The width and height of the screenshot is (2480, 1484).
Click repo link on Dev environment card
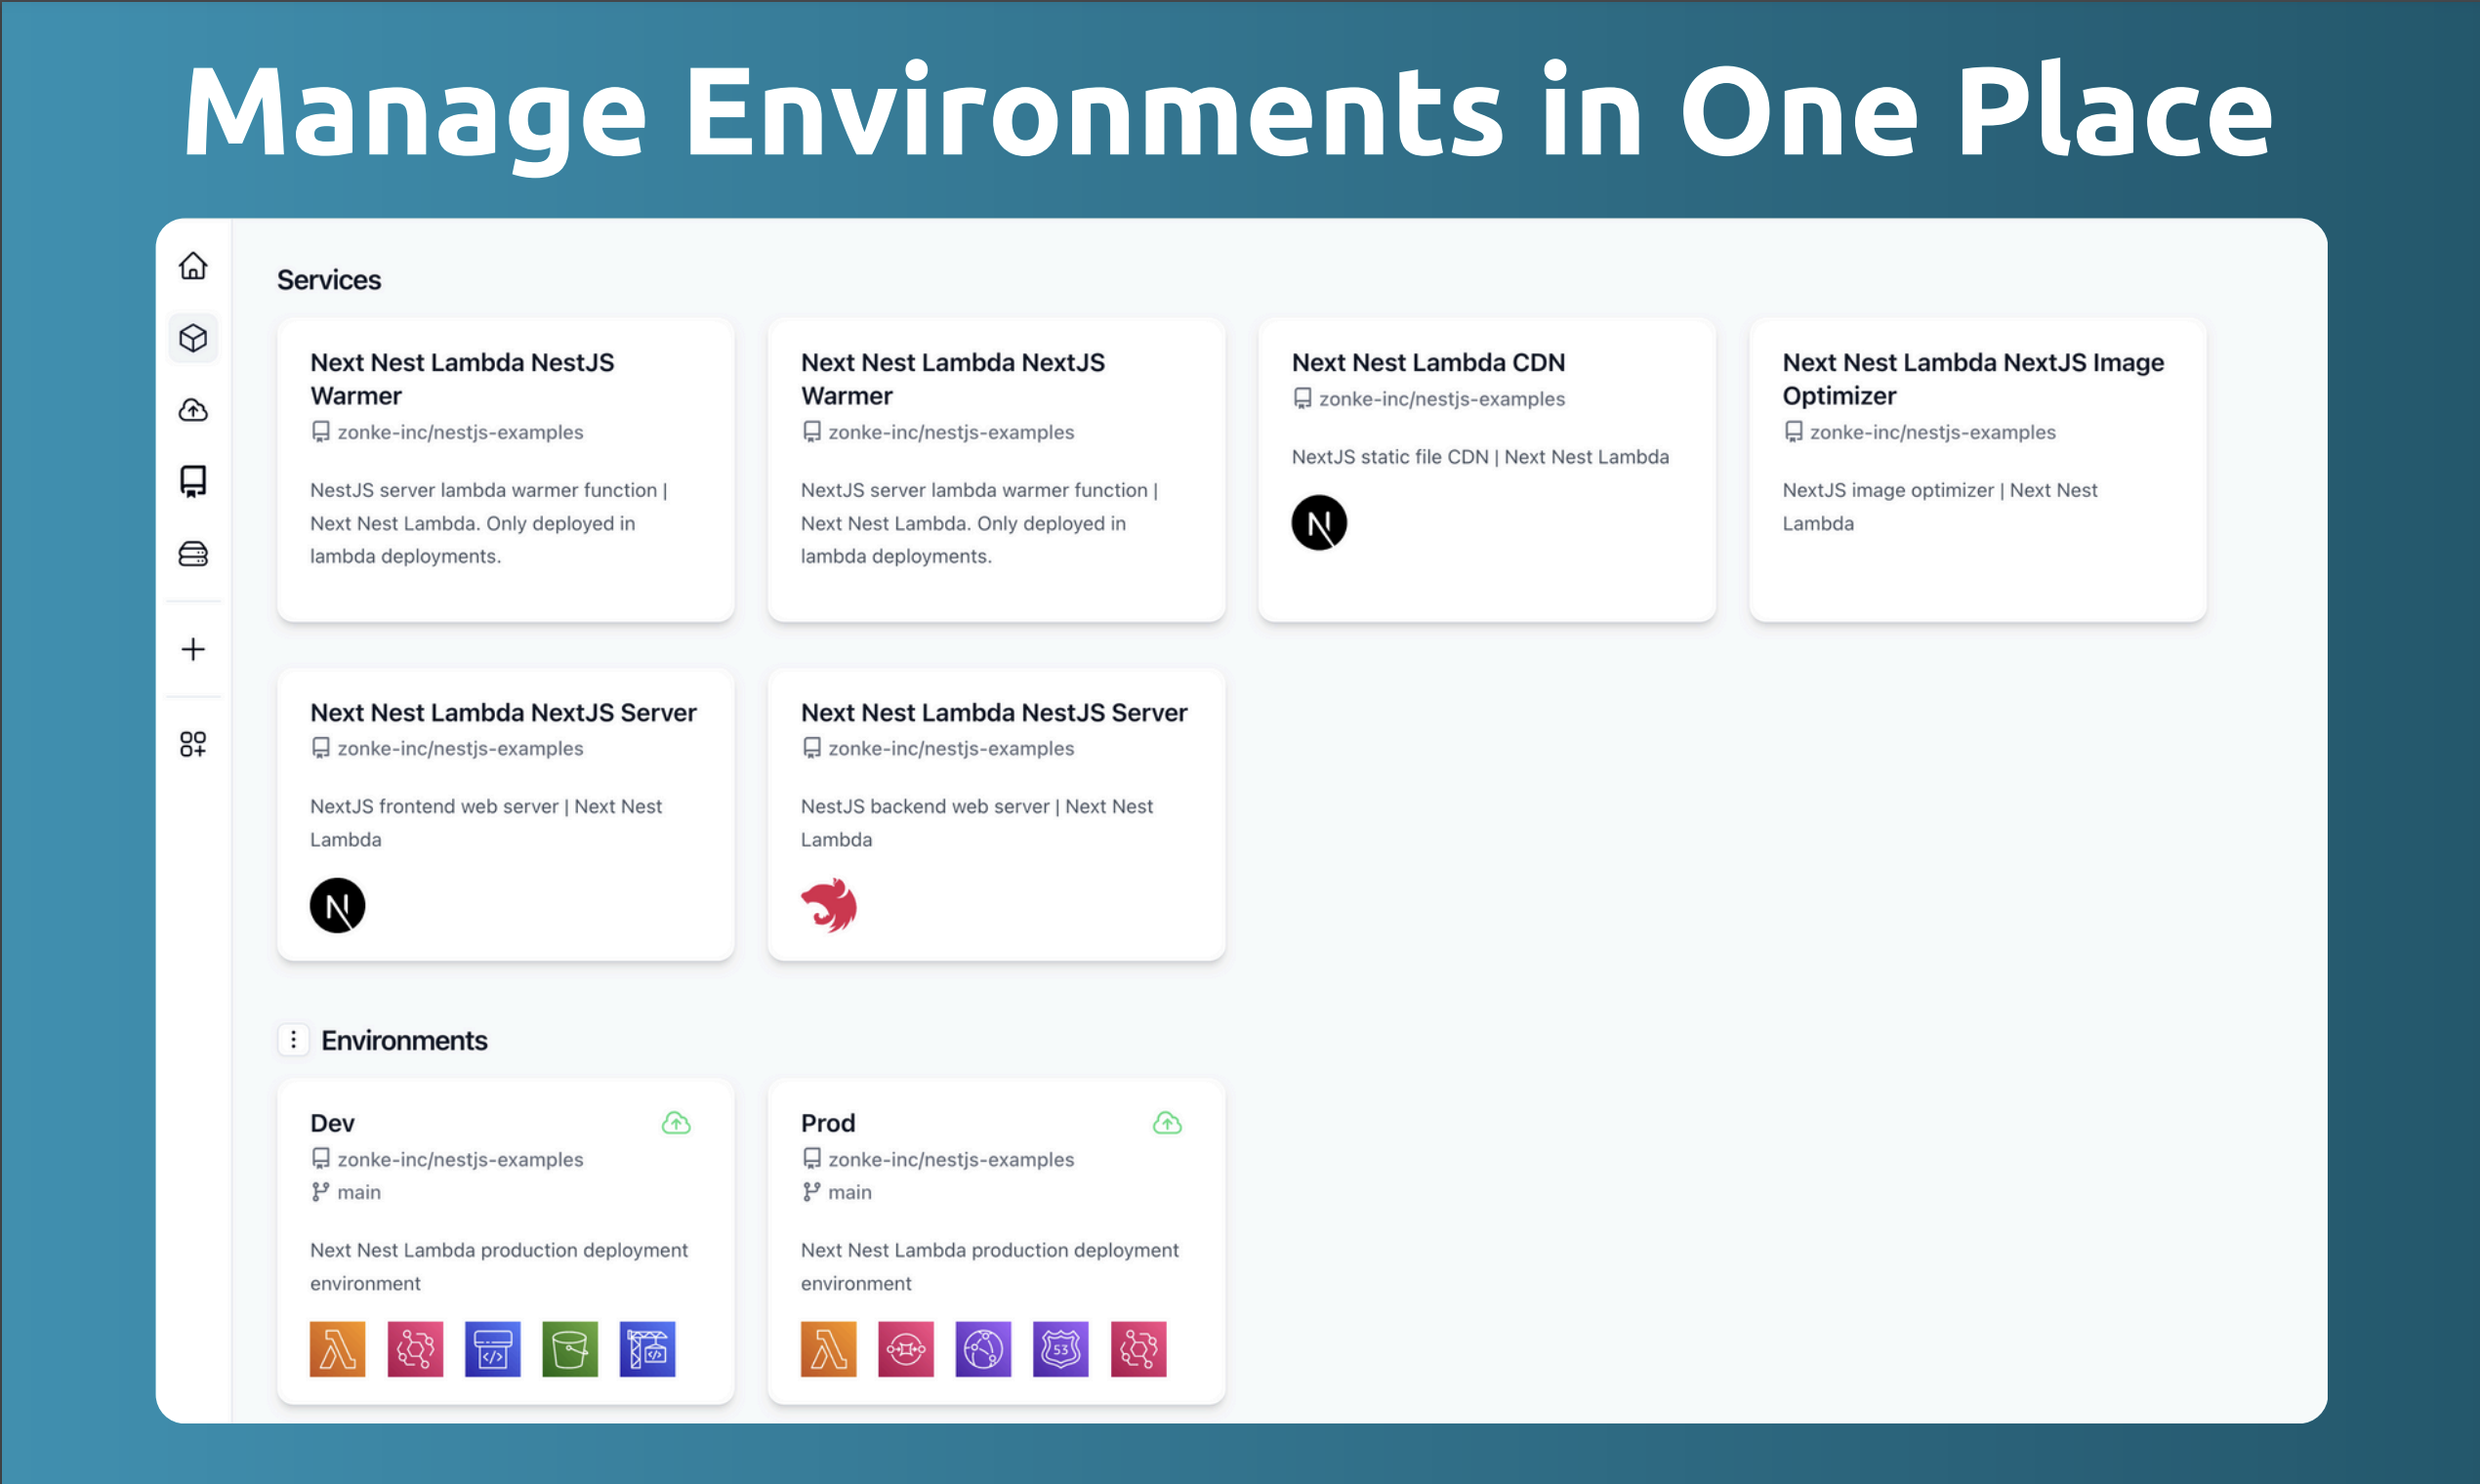pyautogui.click(x=460, y=1159)
